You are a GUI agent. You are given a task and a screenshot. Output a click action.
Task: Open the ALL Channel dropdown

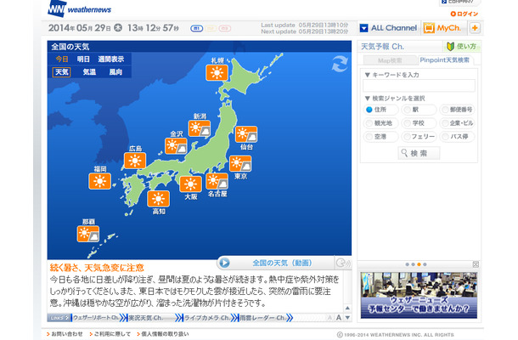388,28
